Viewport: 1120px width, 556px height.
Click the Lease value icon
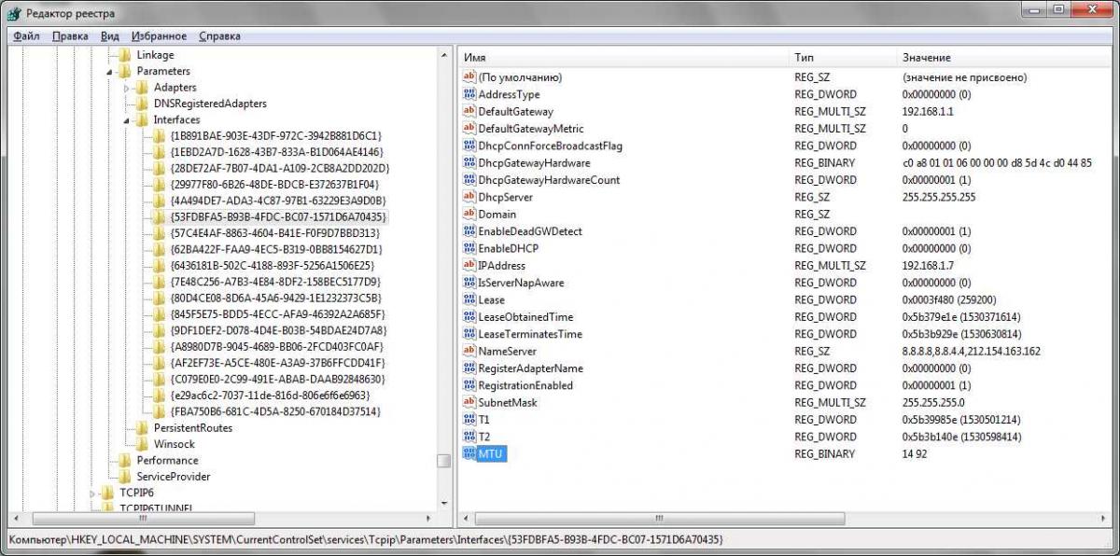[x=469, y=299]
